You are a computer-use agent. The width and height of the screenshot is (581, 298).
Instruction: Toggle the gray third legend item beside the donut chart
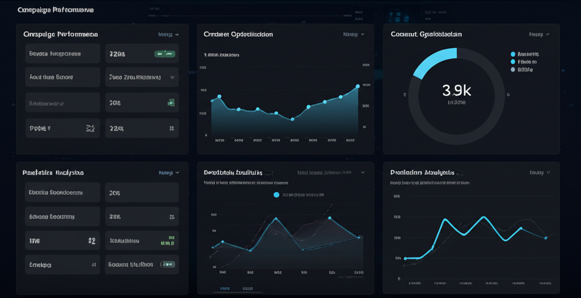pos(513,70)
